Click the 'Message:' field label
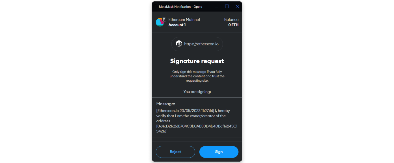The image size is (394, 163). click(166, 104)
